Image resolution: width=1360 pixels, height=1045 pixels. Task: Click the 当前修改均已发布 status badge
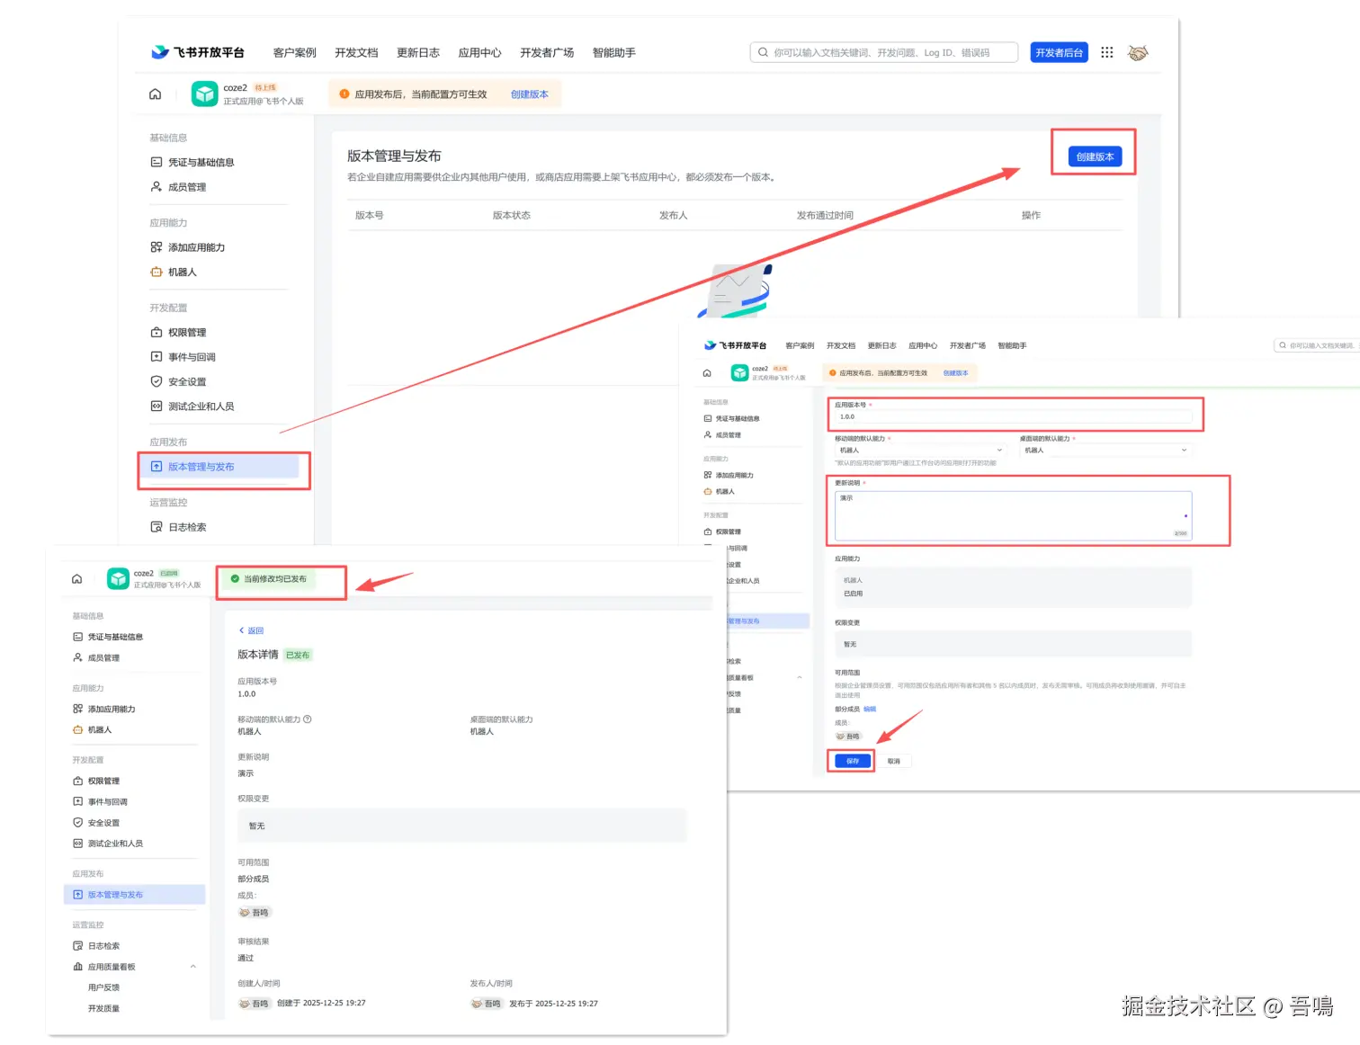[x=269, y=578]
